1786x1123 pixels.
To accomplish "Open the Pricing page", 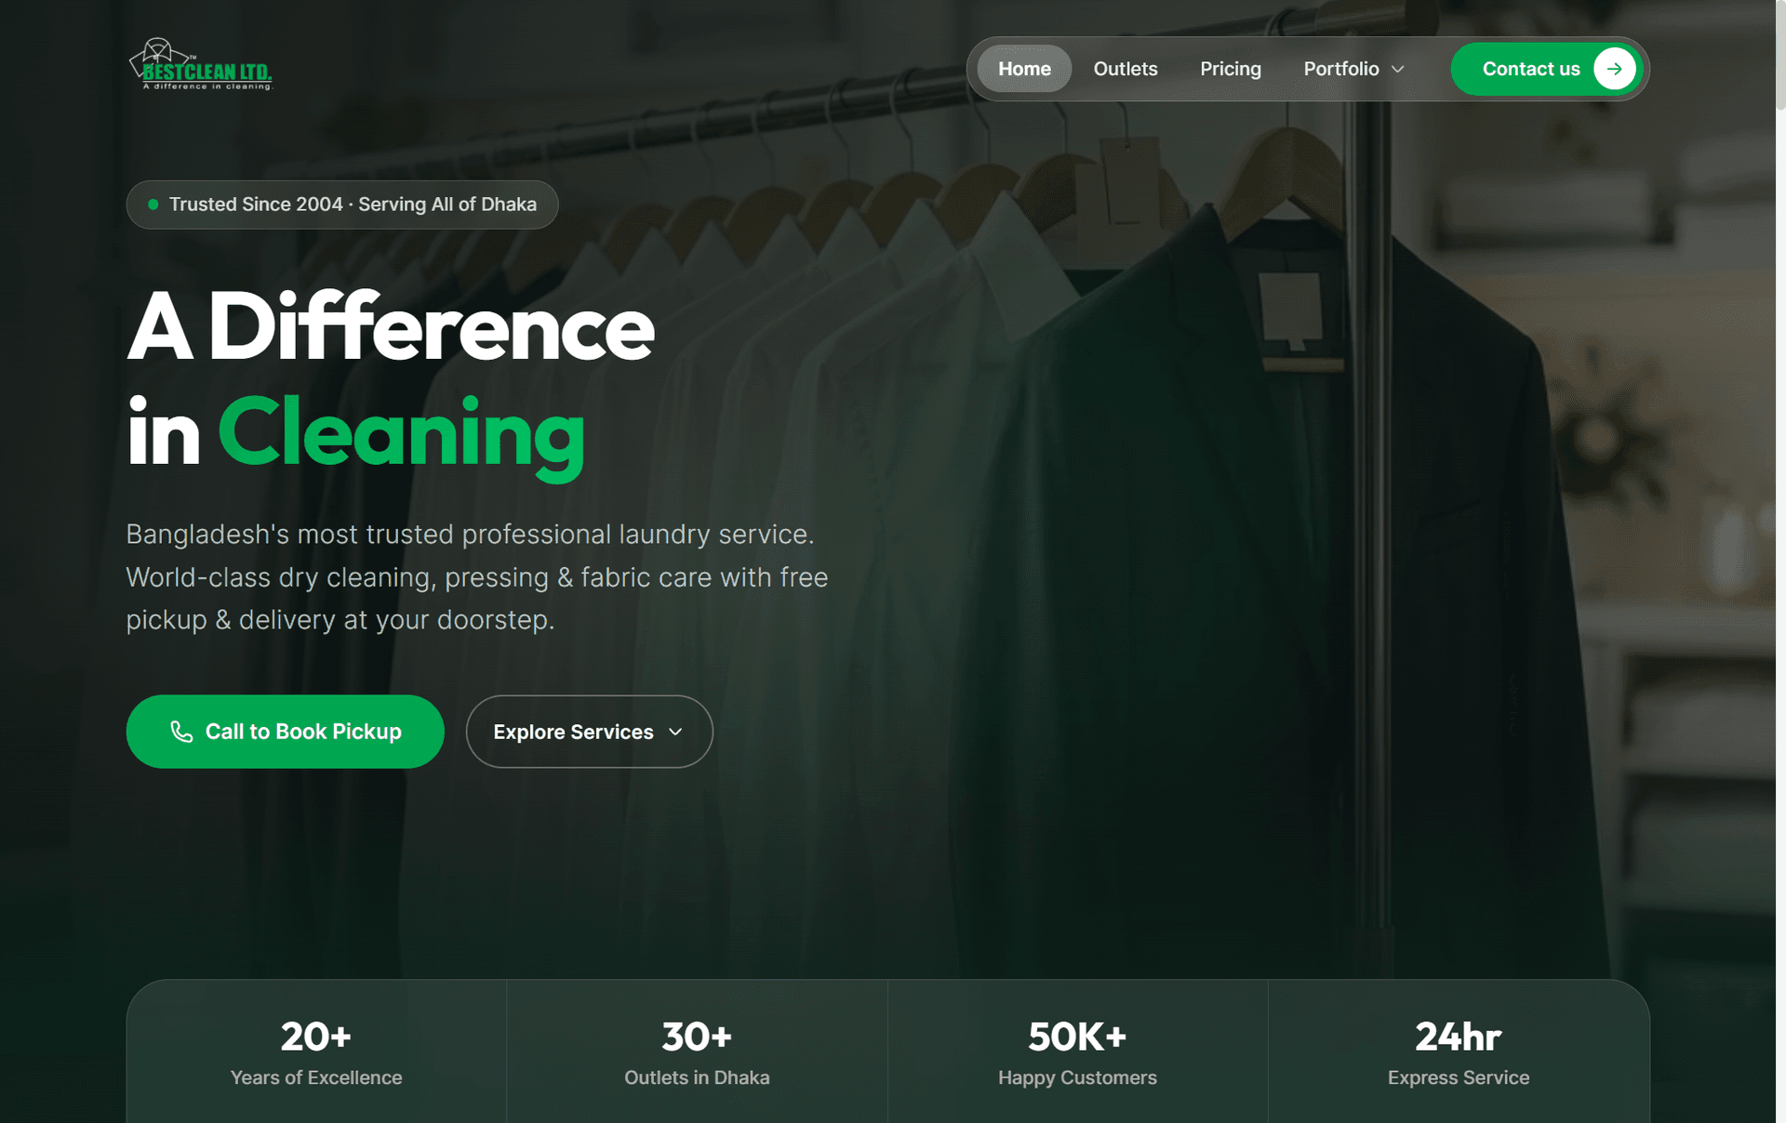I will pos(1230,69).
